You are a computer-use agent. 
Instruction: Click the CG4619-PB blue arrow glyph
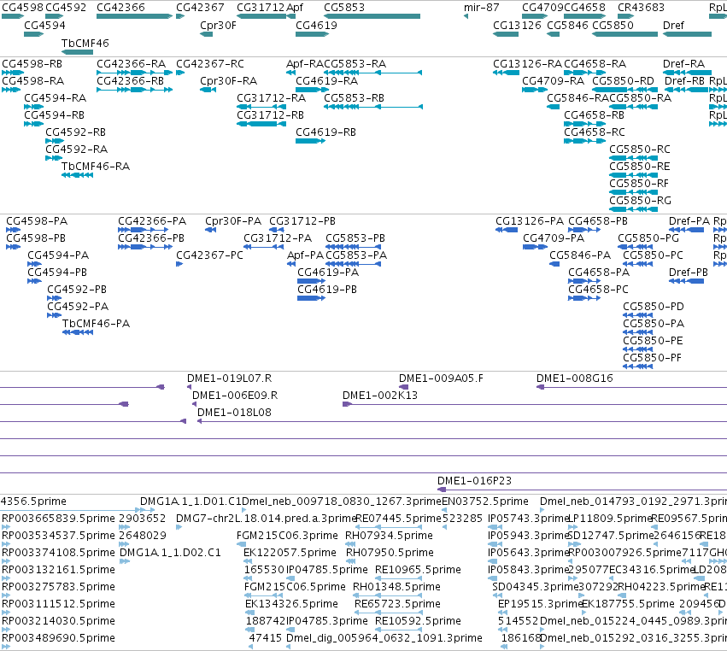(311, 298)
